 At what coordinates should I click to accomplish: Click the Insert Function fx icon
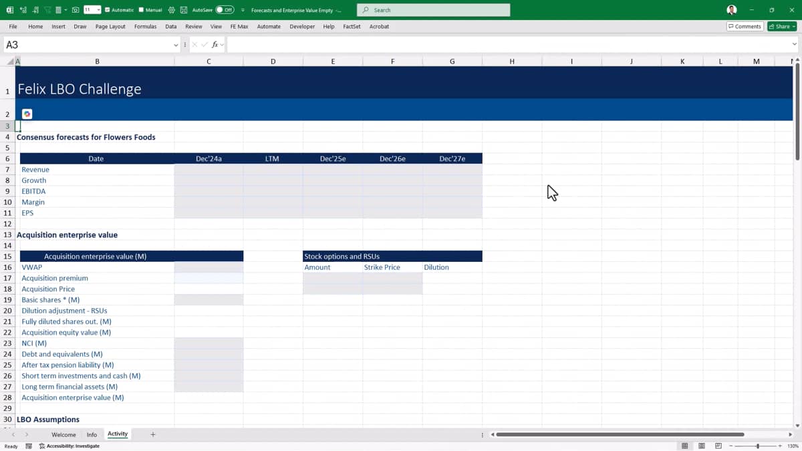(x=215, y=45)
